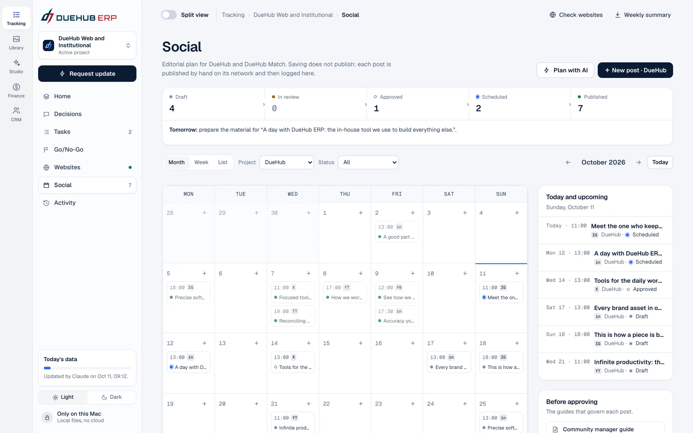Open the CRM section in the rail
Viewport: 693px width, 433px height.
coord(16,115)
